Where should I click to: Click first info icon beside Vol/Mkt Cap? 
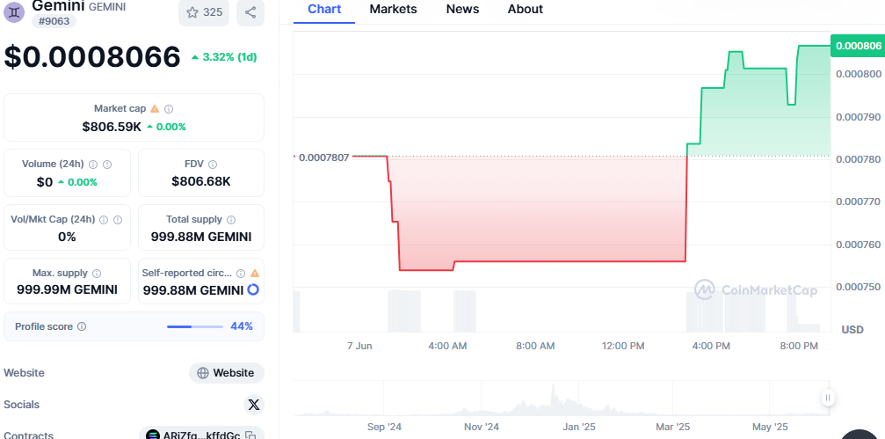click(104, 220)
